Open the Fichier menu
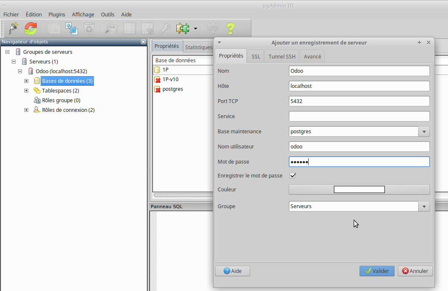This screenshot has width=448, height=291. 11,15
